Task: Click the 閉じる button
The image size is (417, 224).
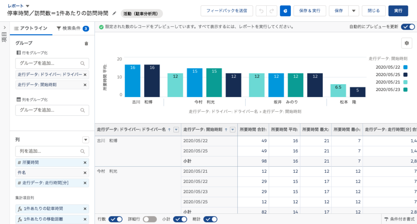Action: (x=374, y=11)
